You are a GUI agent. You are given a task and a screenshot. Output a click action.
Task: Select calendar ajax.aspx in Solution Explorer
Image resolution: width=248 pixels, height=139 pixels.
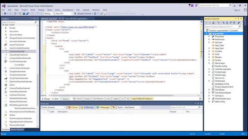coord(223,69)
